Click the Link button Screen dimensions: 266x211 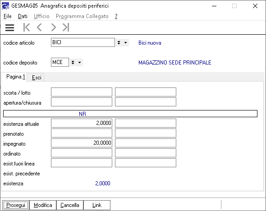97,205
